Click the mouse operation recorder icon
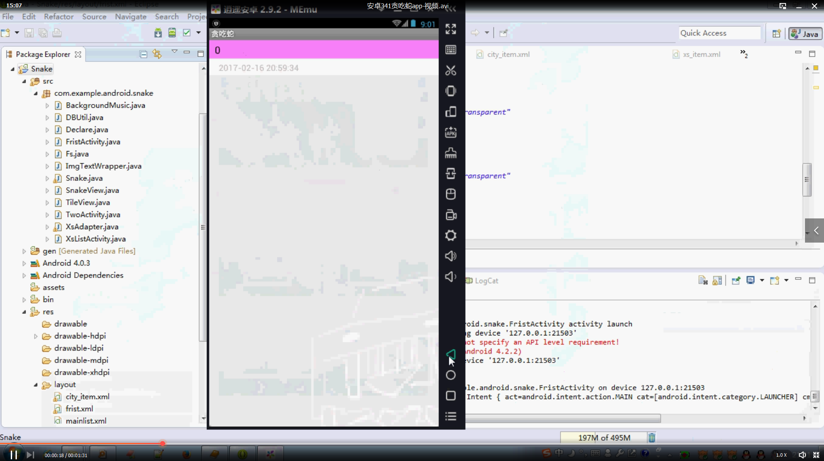 click(450, 194)
